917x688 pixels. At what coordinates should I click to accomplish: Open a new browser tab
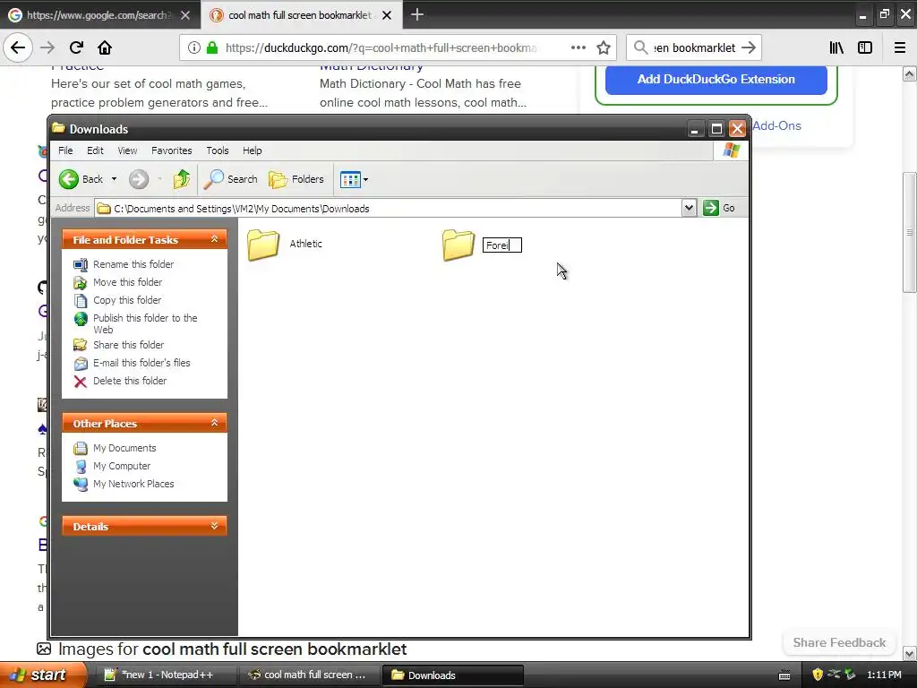[417, 14]
